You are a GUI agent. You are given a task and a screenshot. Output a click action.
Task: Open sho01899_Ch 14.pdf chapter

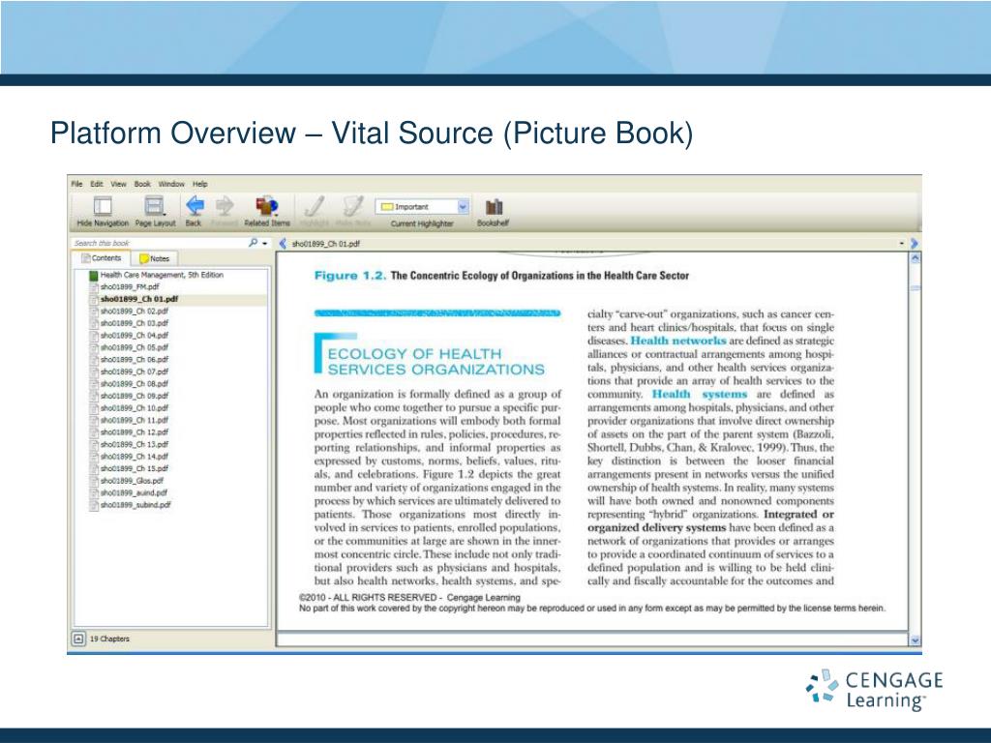pyautogui.click(x=130, y=457)
